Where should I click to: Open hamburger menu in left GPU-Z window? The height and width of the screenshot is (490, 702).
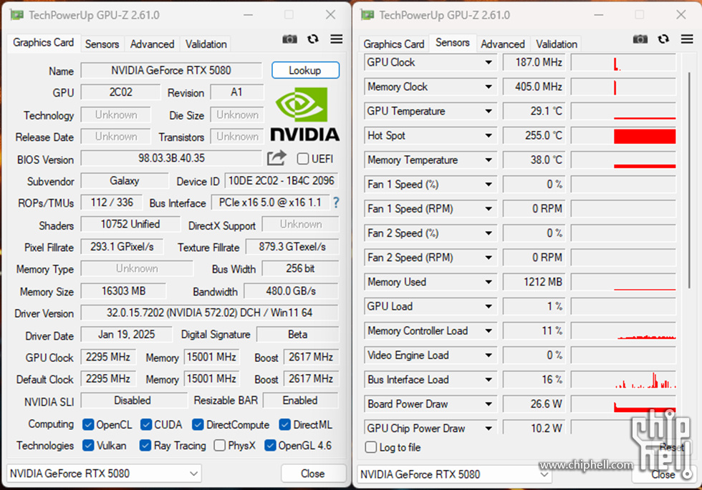(337, 39)
